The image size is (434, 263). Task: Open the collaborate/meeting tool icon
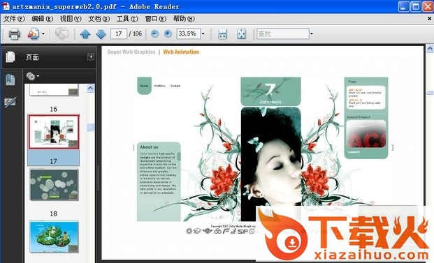[x=34, y=34]
